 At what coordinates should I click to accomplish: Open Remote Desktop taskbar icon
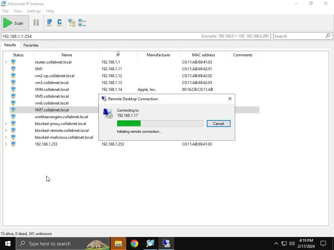166,243
